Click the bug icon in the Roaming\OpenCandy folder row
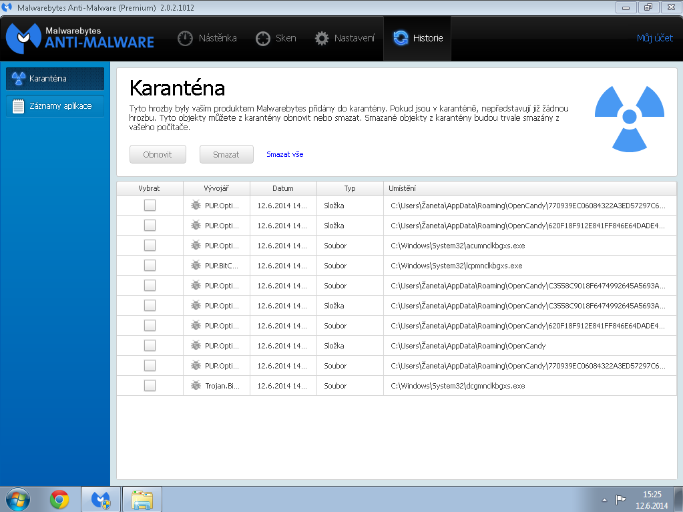Screen dimensions: 683x512 click(x=196, y=345)
